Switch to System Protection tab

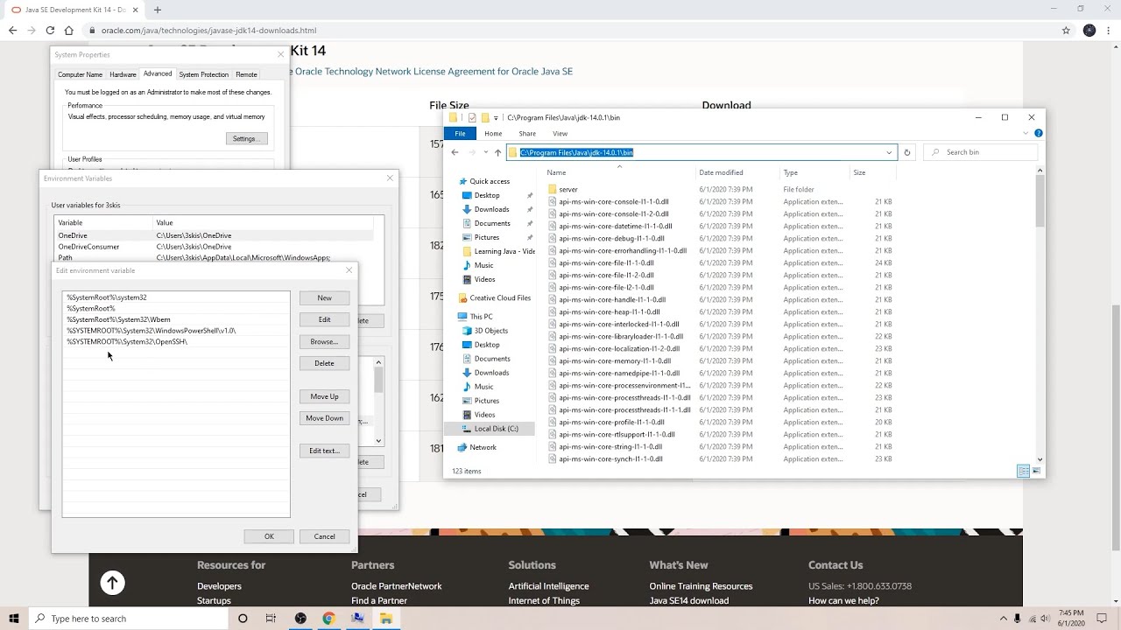[203, 74]
